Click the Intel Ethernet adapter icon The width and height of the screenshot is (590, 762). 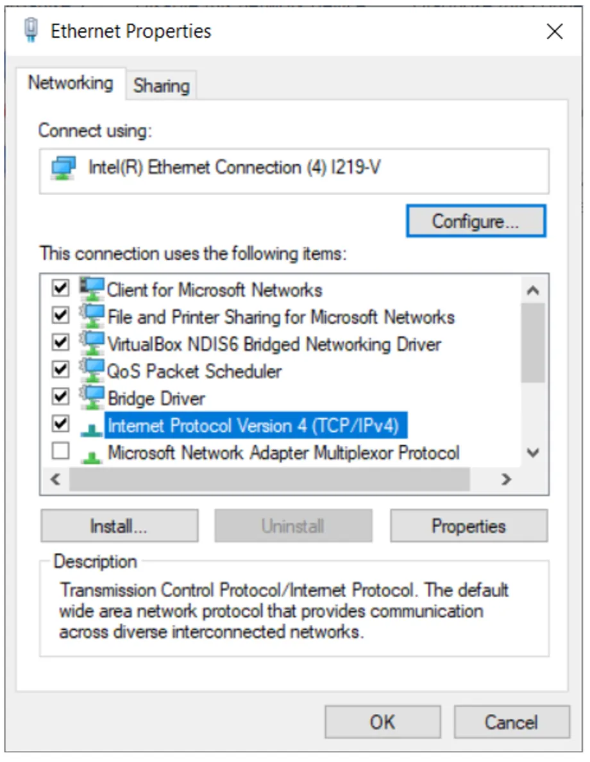63,168
